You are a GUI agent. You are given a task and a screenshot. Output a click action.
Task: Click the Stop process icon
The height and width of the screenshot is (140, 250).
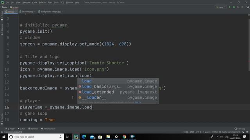[242, 7]
